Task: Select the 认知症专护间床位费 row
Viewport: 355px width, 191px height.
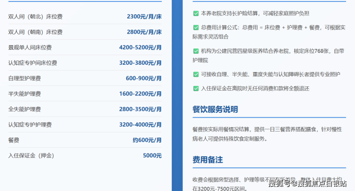Action: [85, 63]
